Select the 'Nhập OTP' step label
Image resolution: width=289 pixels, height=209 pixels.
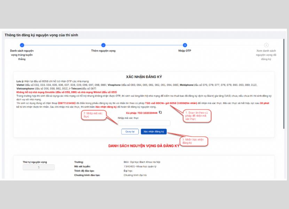(185, 51)
